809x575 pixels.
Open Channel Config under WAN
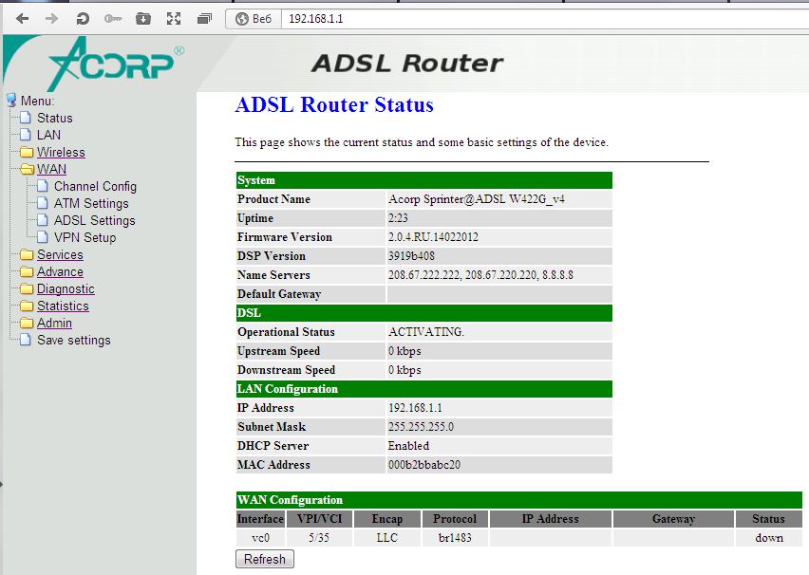tap(96, 186)
